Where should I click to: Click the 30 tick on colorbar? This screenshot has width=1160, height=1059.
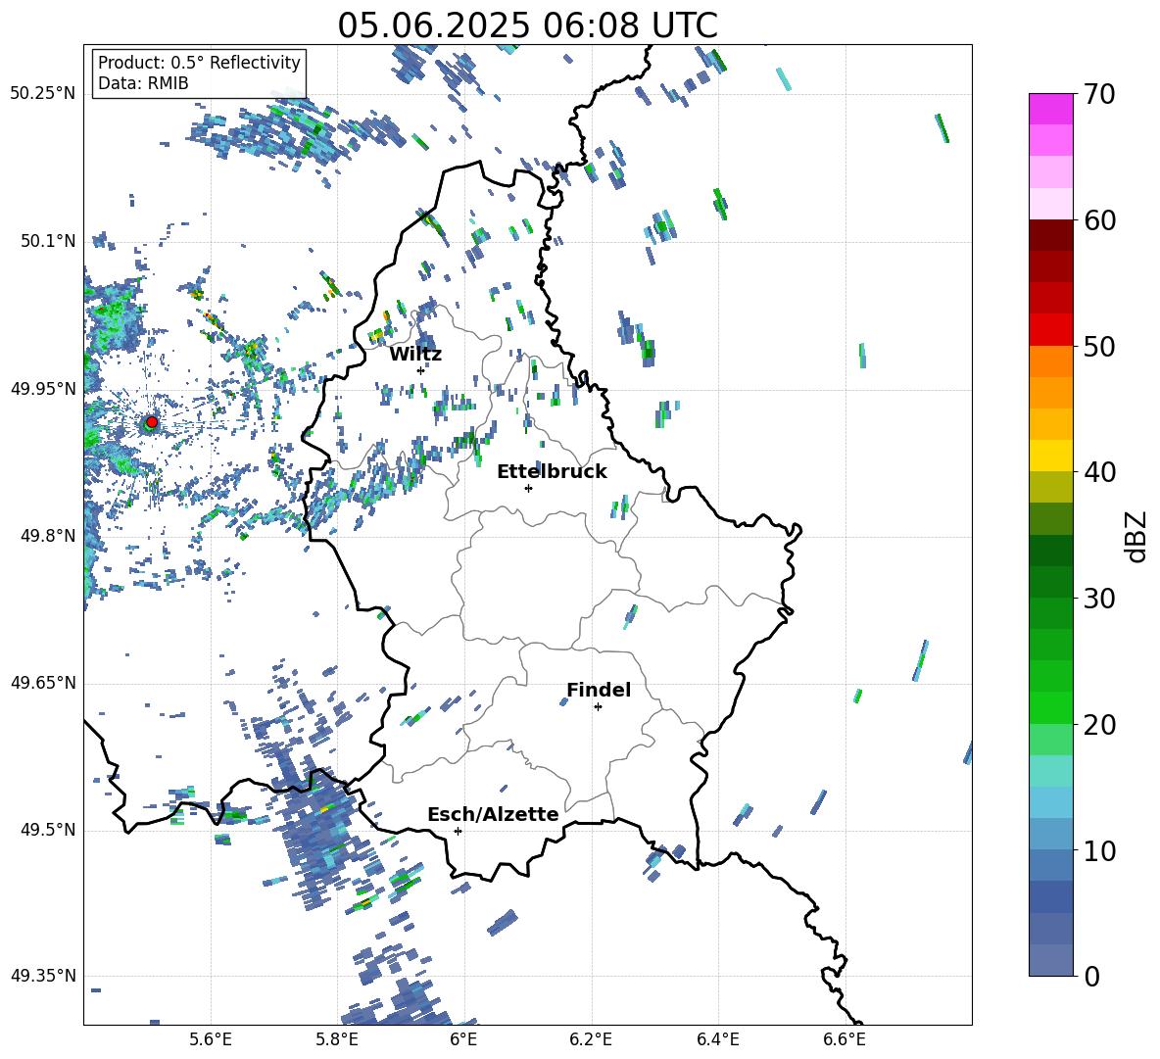[1099, 599]
